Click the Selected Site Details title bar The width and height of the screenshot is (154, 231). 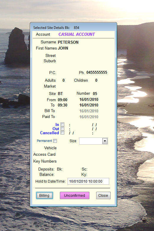(73, 27)
